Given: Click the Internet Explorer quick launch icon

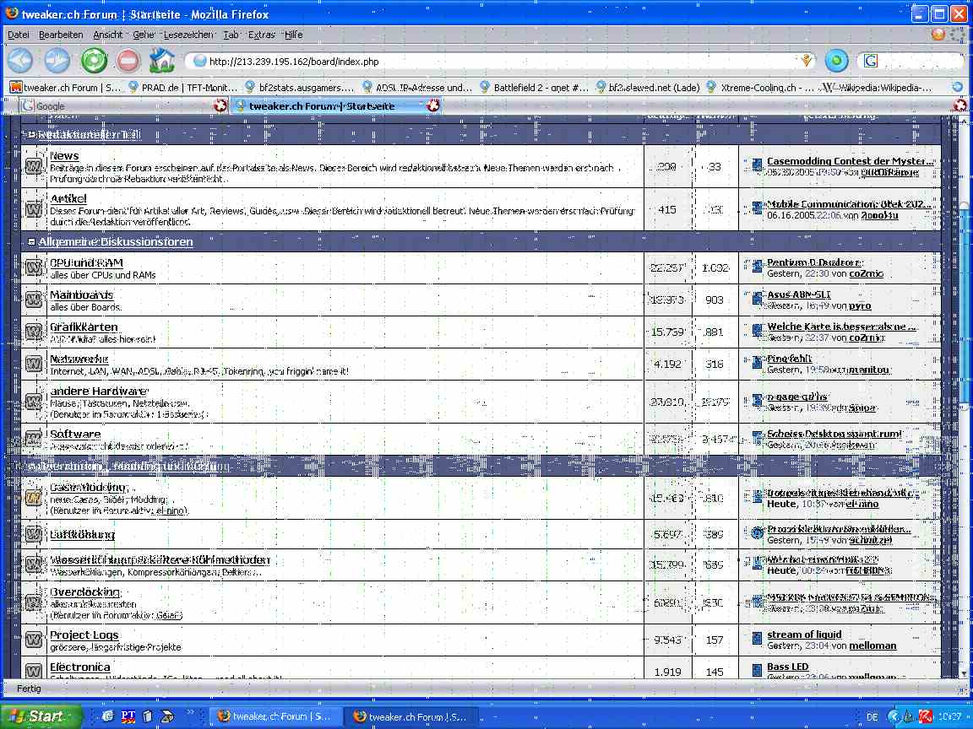Looking at the screenshot, I should point(108,716).
